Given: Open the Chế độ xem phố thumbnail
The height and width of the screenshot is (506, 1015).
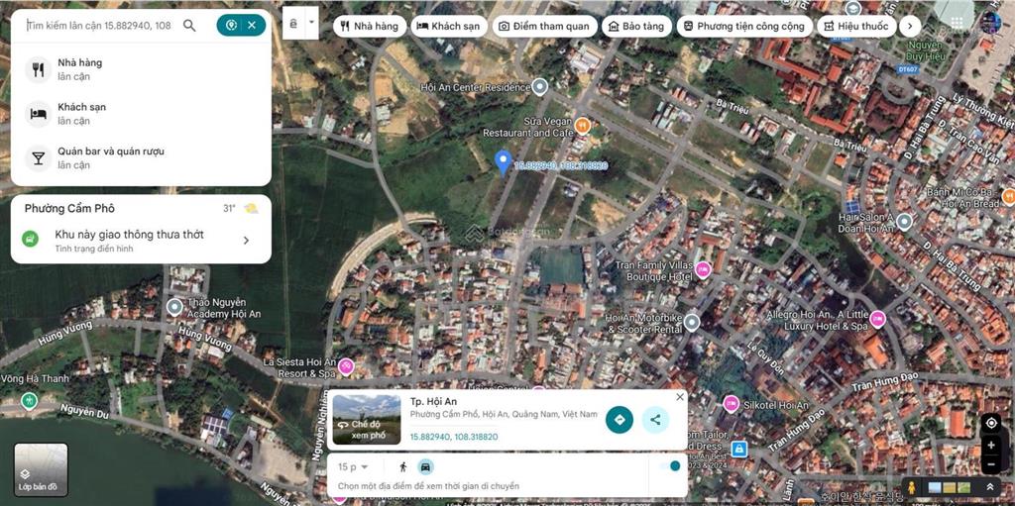Looking at the screenshot, I should (x=366, y=419).
